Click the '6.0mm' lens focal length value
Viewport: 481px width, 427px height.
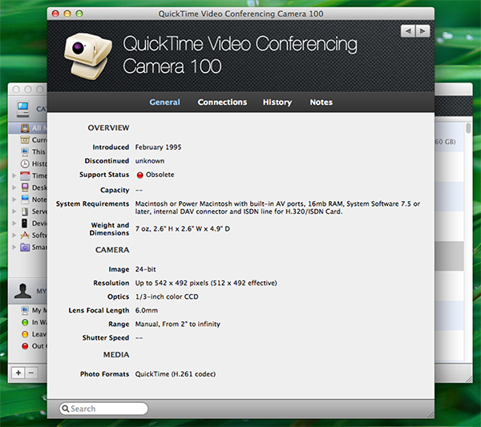(147, 310)
